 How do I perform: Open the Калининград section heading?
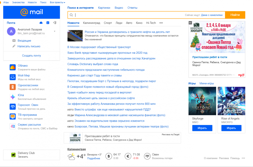pyautogui.click(x=76, y=149)
